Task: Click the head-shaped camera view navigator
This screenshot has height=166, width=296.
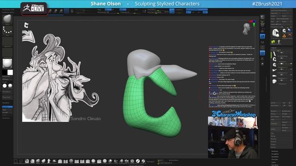Action: click(247, 29)
